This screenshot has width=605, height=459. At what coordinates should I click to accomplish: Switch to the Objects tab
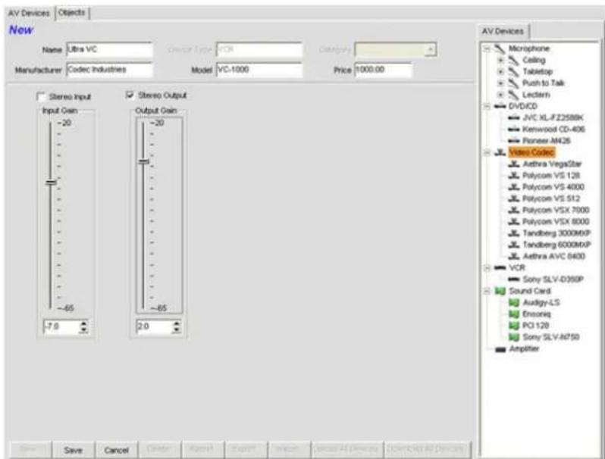click(x=72, y=13)
